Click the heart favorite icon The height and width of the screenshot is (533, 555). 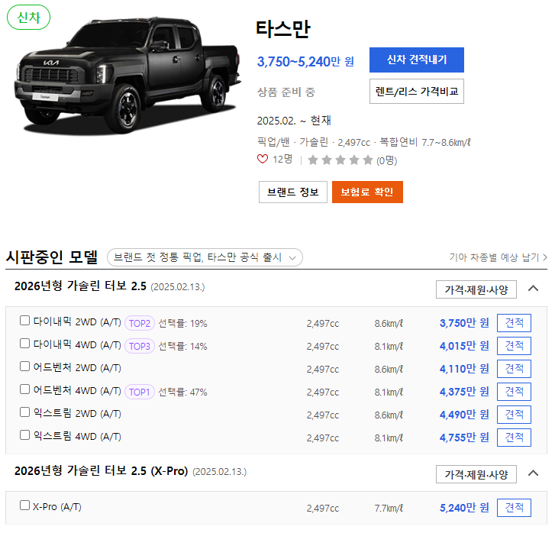[263, 159]
